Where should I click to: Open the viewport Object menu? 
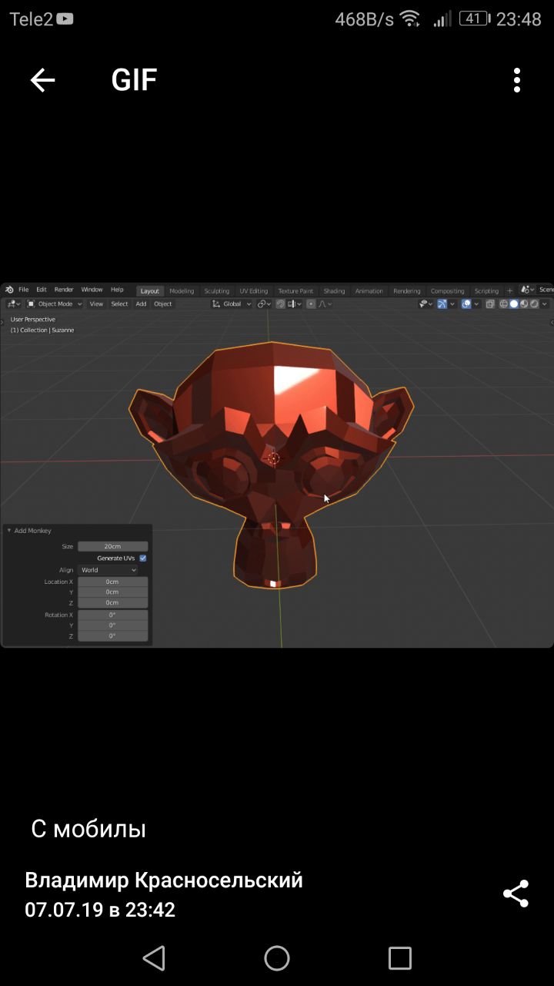[x=162, y=304]
